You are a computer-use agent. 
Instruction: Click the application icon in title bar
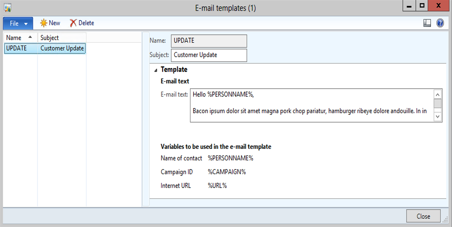point(7,8)
